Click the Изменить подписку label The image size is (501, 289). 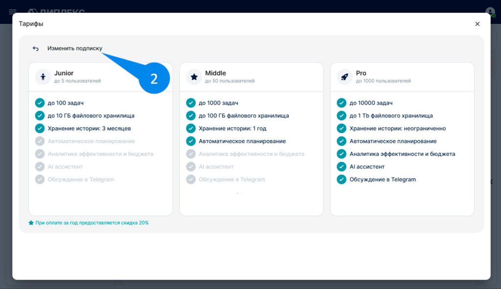[x=75, y=48]
